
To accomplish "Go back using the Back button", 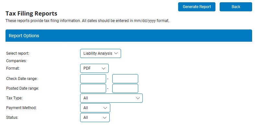I will click(236, 7).
